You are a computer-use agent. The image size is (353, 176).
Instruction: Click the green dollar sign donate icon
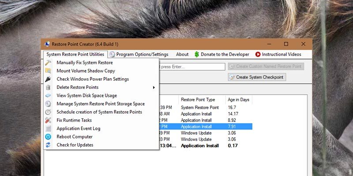pyautogui.click(x=197, y=54)
